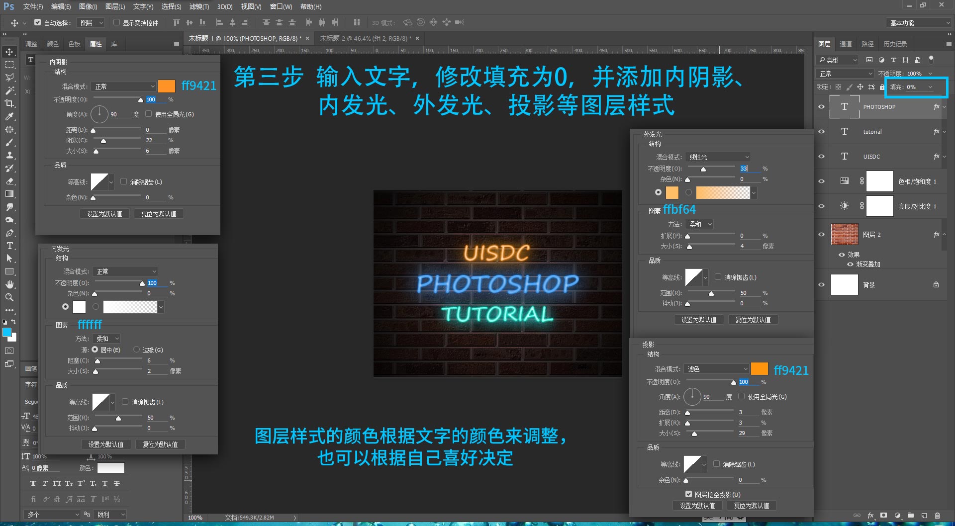
Task: Choose the Zoom magnifier tool
Action: coord(9,297)
